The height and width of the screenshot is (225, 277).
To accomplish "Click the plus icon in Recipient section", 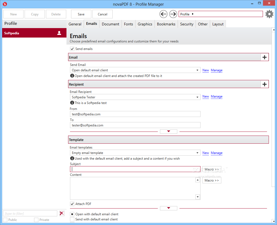I will coord(265,84).
